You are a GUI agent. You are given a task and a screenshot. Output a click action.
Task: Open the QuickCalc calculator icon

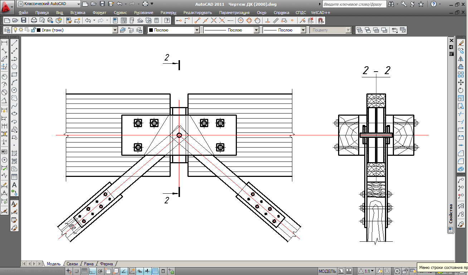tap(156, 20)
